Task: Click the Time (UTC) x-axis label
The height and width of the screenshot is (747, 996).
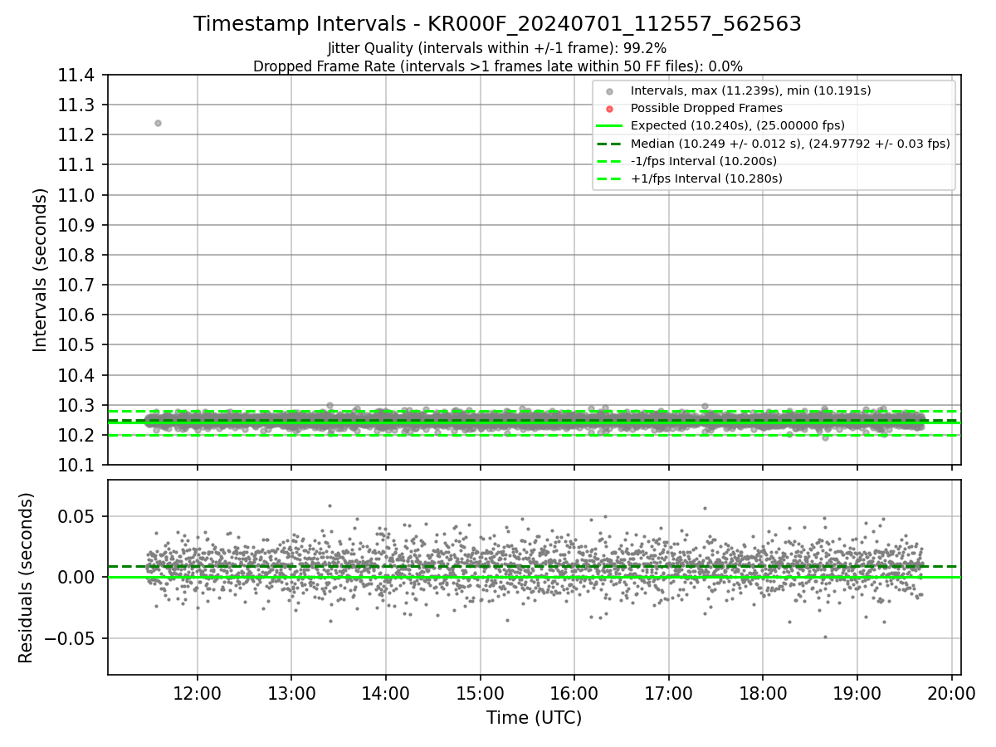Action: (x=534, y=717)
